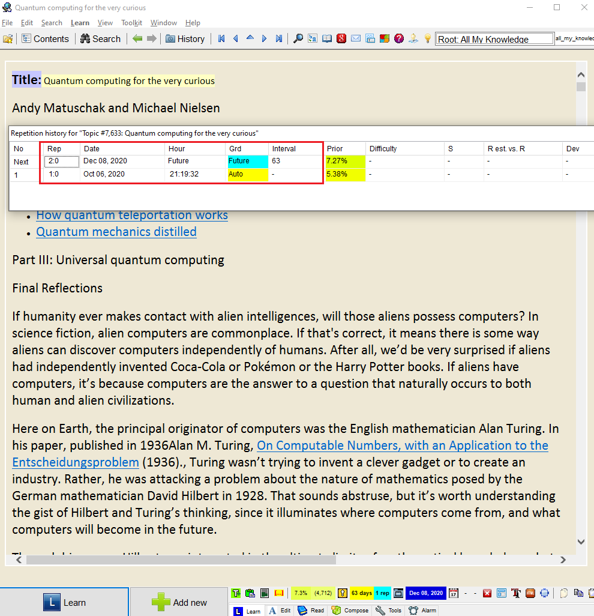Click the big Learn button
Viewport: 594px width, 616px height.
[x=64, y=602]
